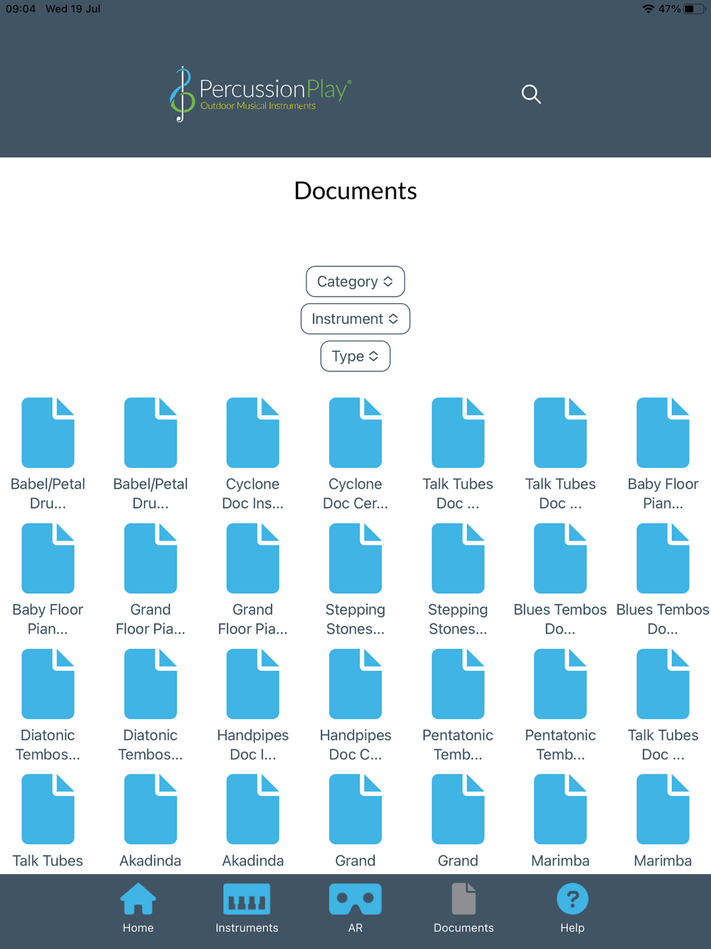The height and width of the screenshot is (949, 711).
Task: Tap the search magnifier icon
Action: click(531, 94)
